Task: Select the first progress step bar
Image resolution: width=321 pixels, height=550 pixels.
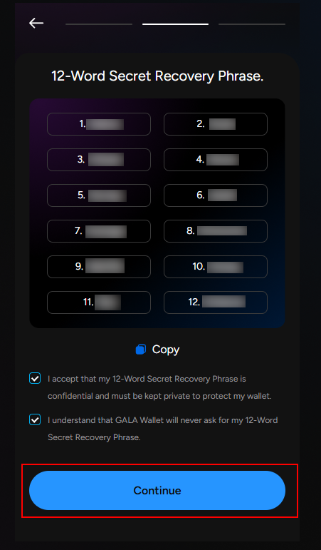Action: pyautogui.click(x=99, y=24)
